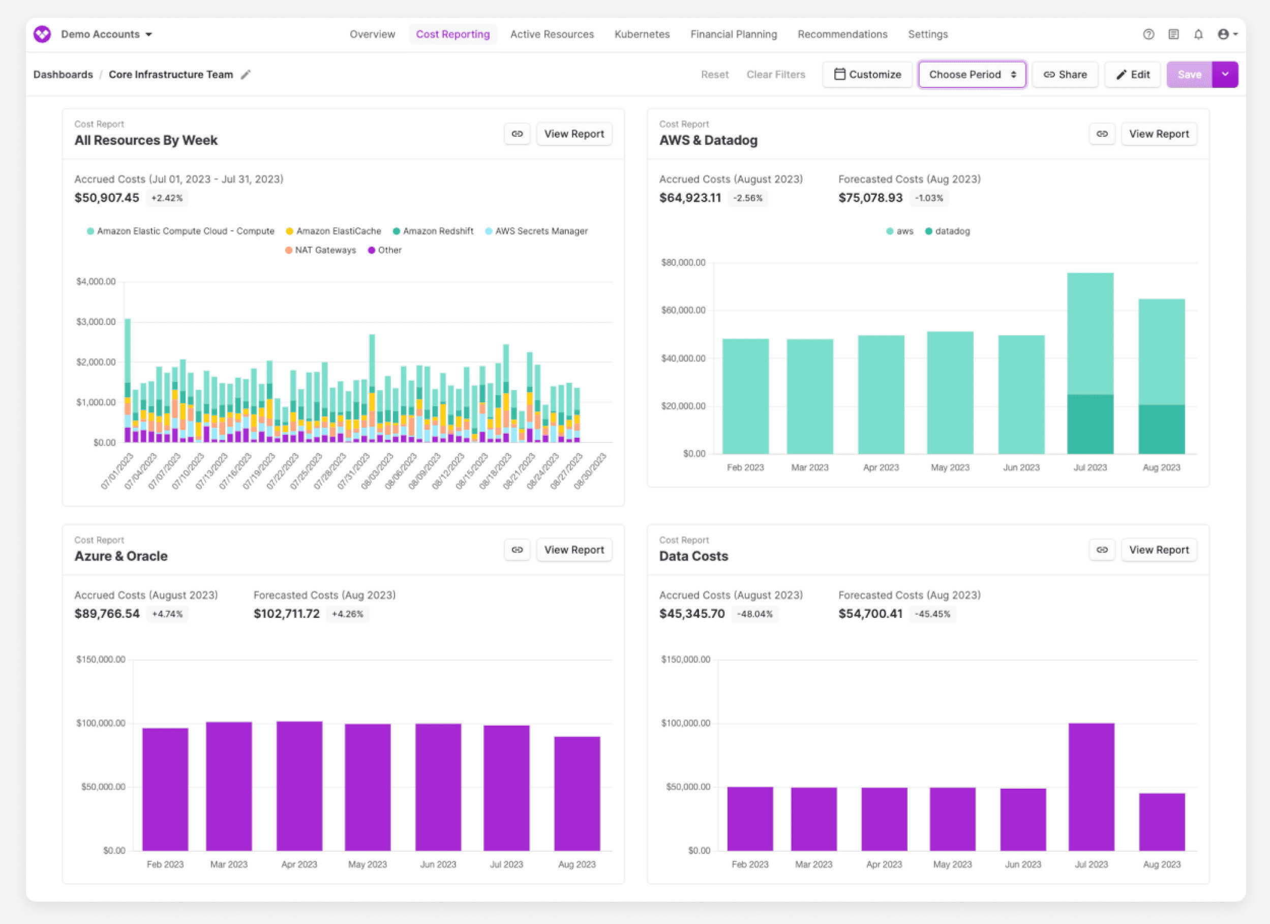View Report for Data Costs
The width and height of the screenshot is (1270, 924).
[1159, 549]
